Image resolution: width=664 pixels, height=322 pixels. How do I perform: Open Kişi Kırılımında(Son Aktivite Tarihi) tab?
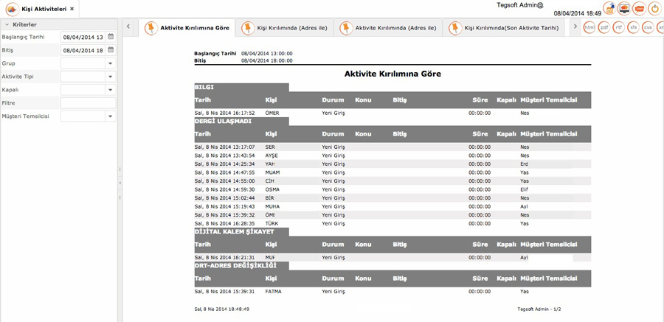point(505,28)
